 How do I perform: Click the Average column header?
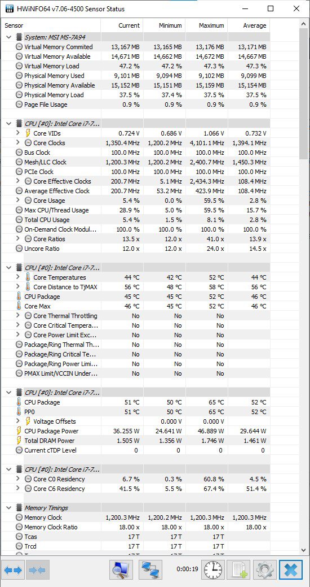point(249,25)
